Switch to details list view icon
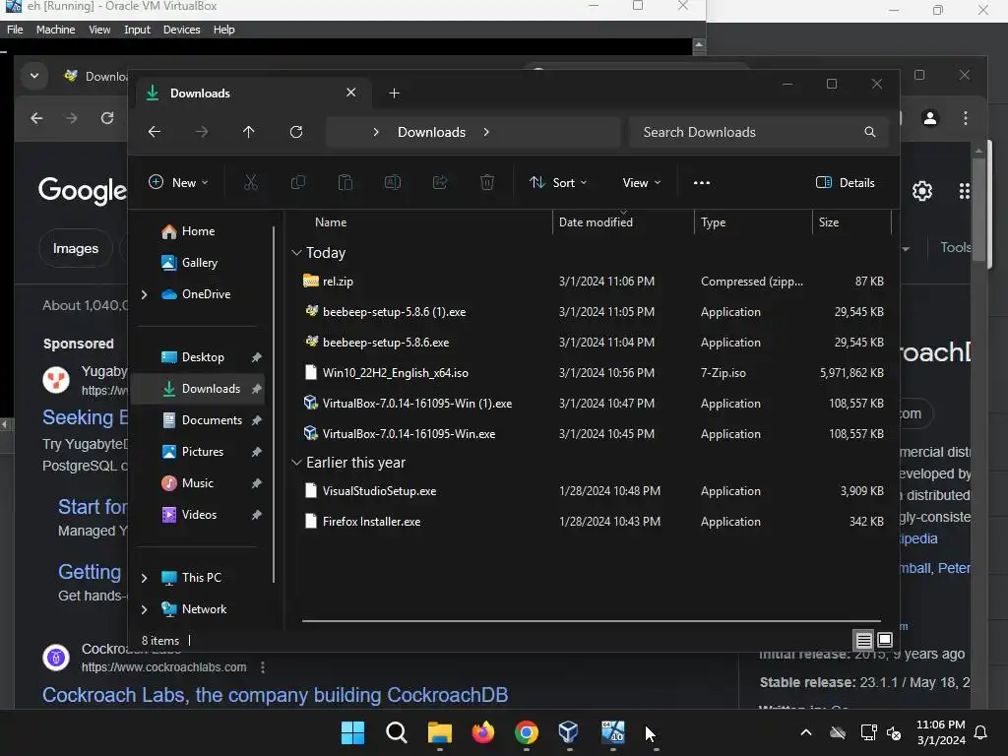 click(x=863, y=640)
